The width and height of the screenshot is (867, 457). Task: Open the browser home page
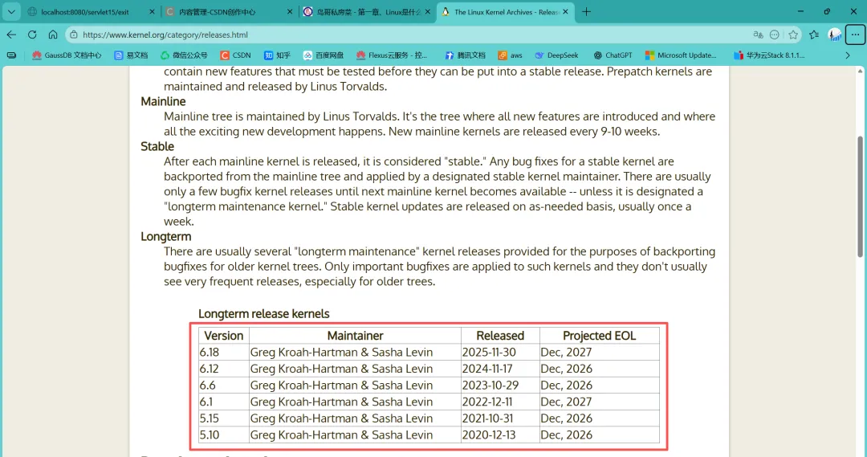(x=52, y=35)
